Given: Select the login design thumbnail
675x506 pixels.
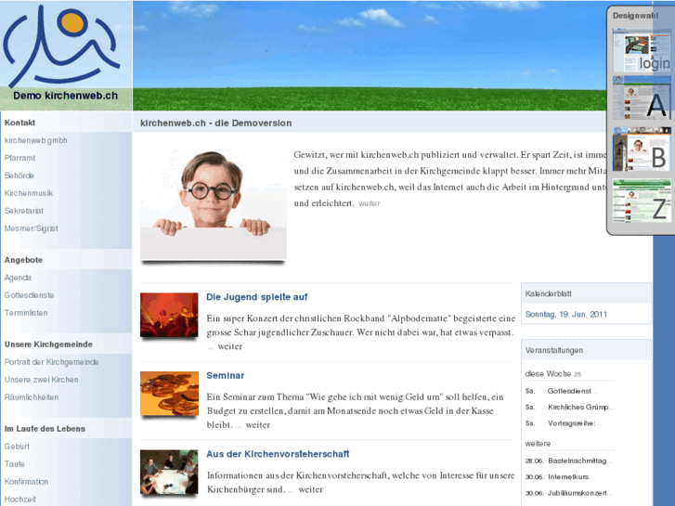Looking at the screenshot, I should click(642, 49).
